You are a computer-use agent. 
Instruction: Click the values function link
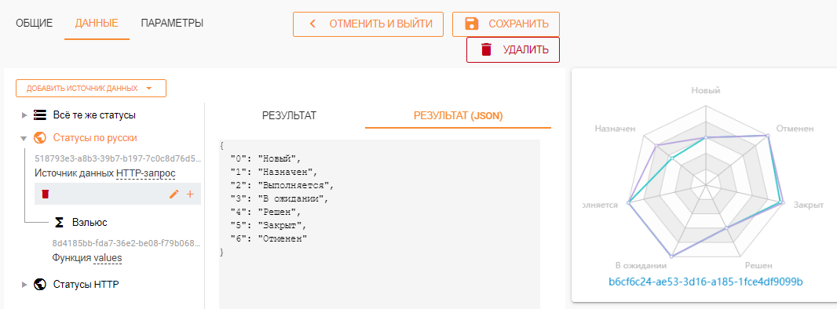coord(108,258)
